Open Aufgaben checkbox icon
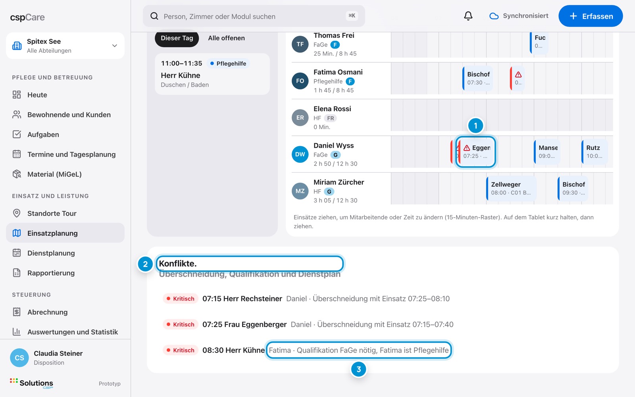The image size is (635, 397). pyautogui.click(x=17, y=134)
